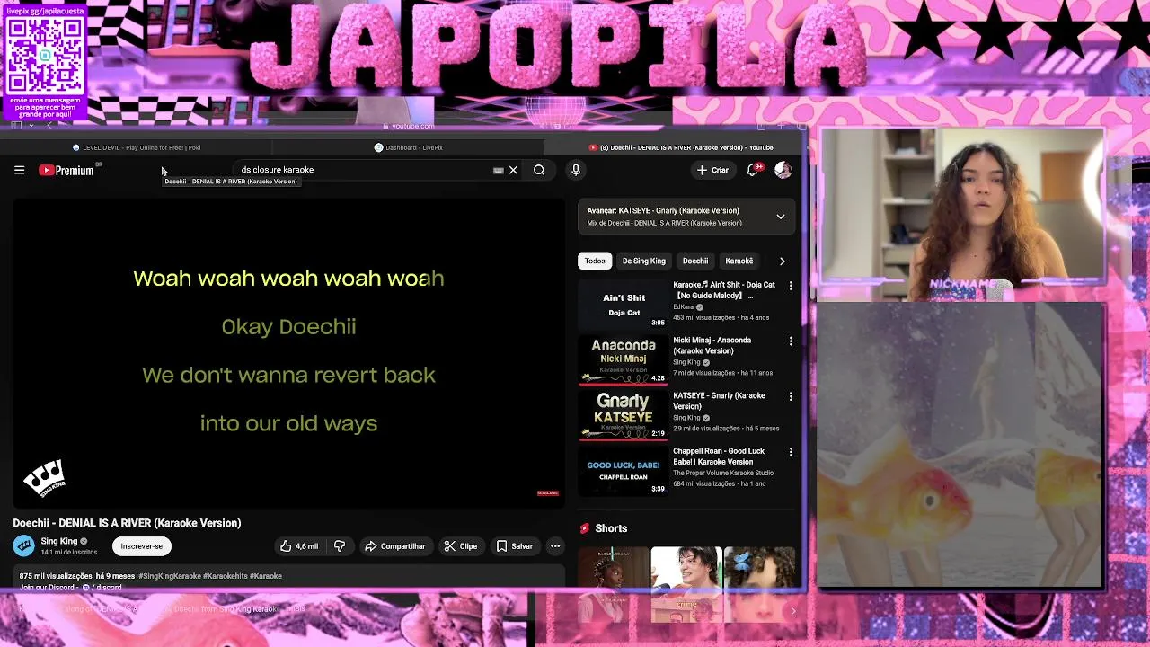This screenshot has height=647, width=1150.
Task: Open the Nicki Minaj Anaconda karaoke thumbnail
Action: [x=624, y=360]
